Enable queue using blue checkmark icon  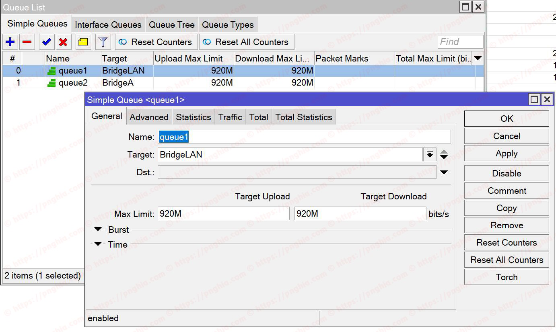coord(46,42)
